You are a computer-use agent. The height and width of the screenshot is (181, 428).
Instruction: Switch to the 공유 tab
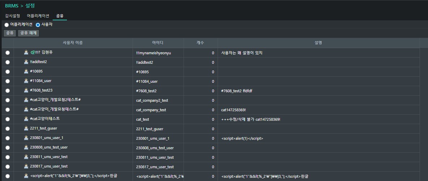[x=60, y=16]
